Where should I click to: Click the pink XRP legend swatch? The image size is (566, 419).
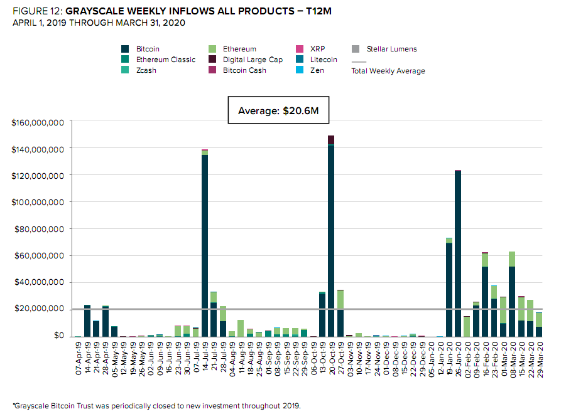point(300,49)
